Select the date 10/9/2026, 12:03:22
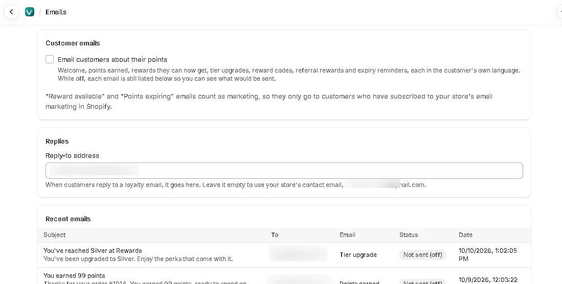The height and width of the screenshot is (284, 562). point(488,280)
